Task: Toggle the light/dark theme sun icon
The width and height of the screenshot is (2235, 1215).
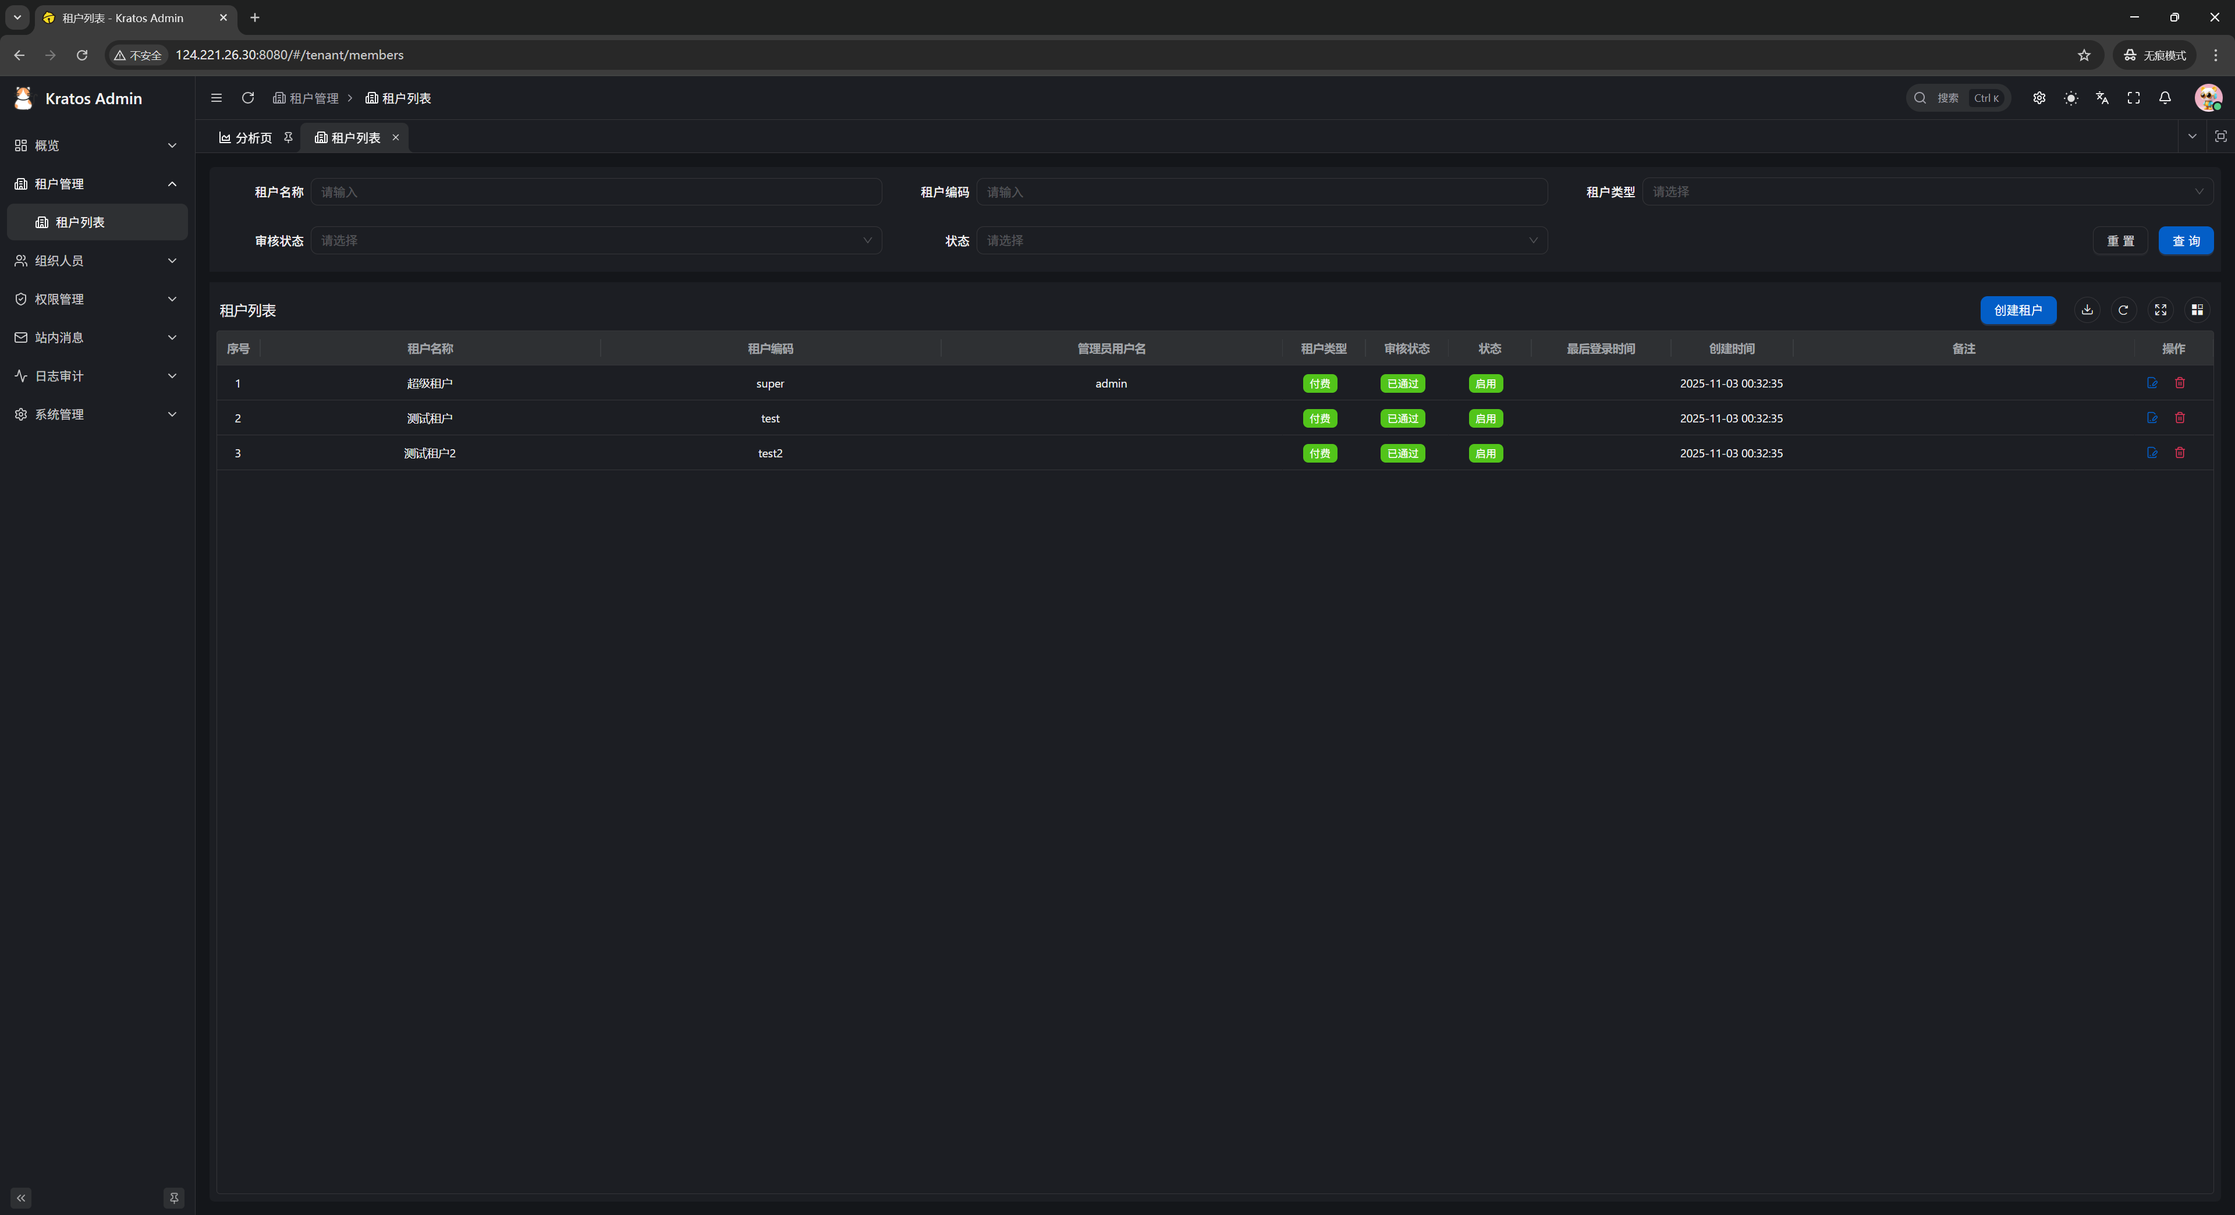Action: [x=2070, y=98]
